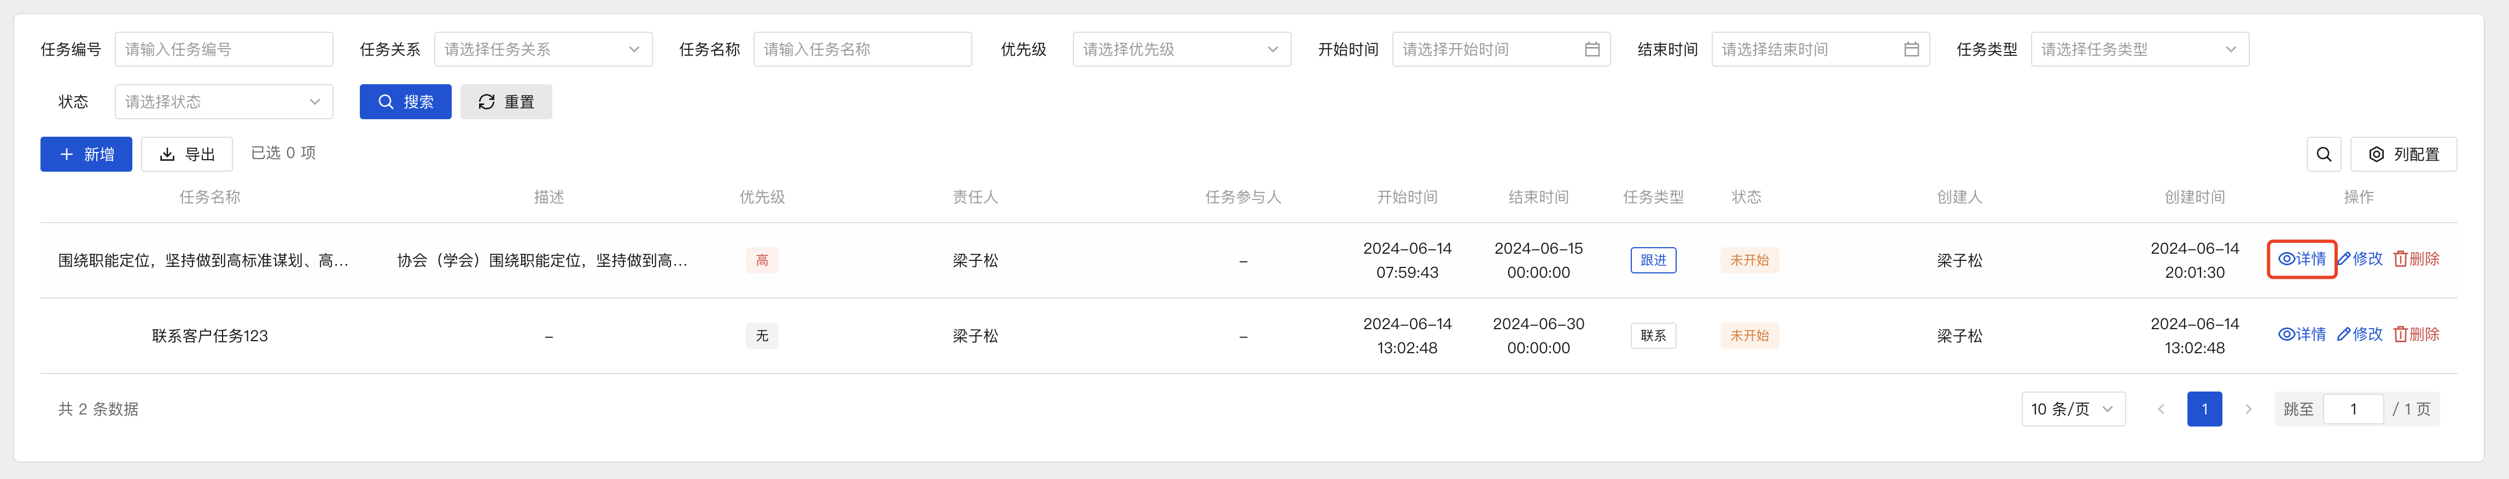
Task: Export tasks with the 导出 button
Action: (x=187, y=154)
